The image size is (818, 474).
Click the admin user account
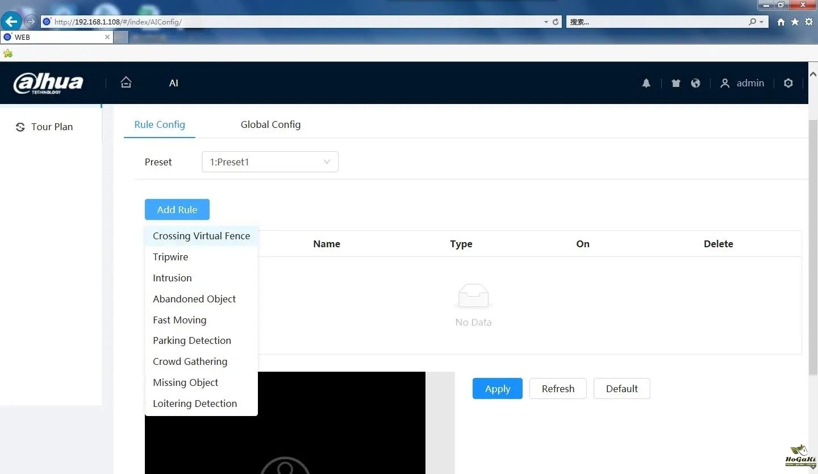click(x=742, y=83)
